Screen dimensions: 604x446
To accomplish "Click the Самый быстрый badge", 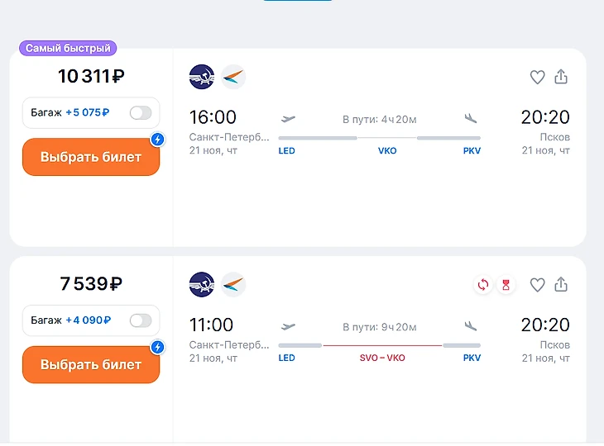I will point(68,49).
